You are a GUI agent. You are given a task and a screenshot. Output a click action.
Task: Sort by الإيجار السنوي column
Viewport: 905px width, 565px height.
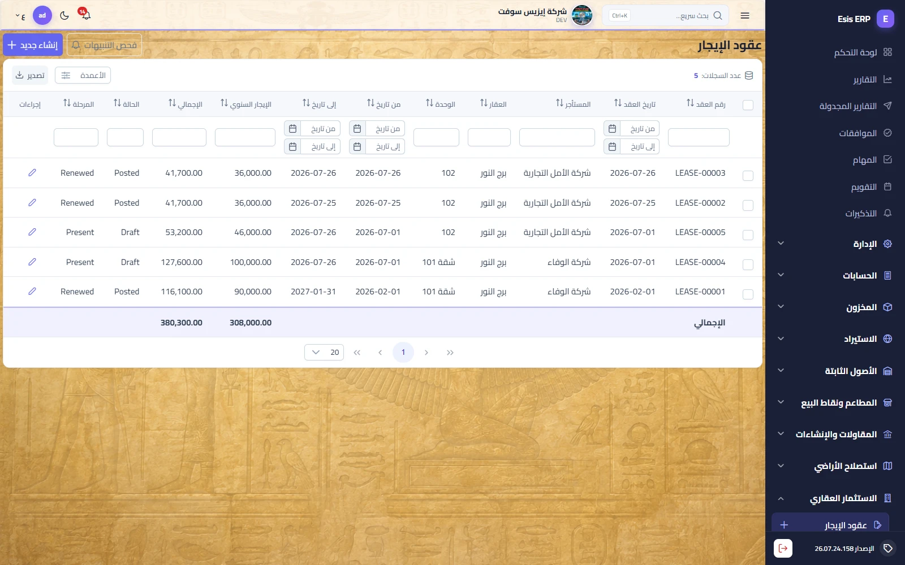pos(224,103)
